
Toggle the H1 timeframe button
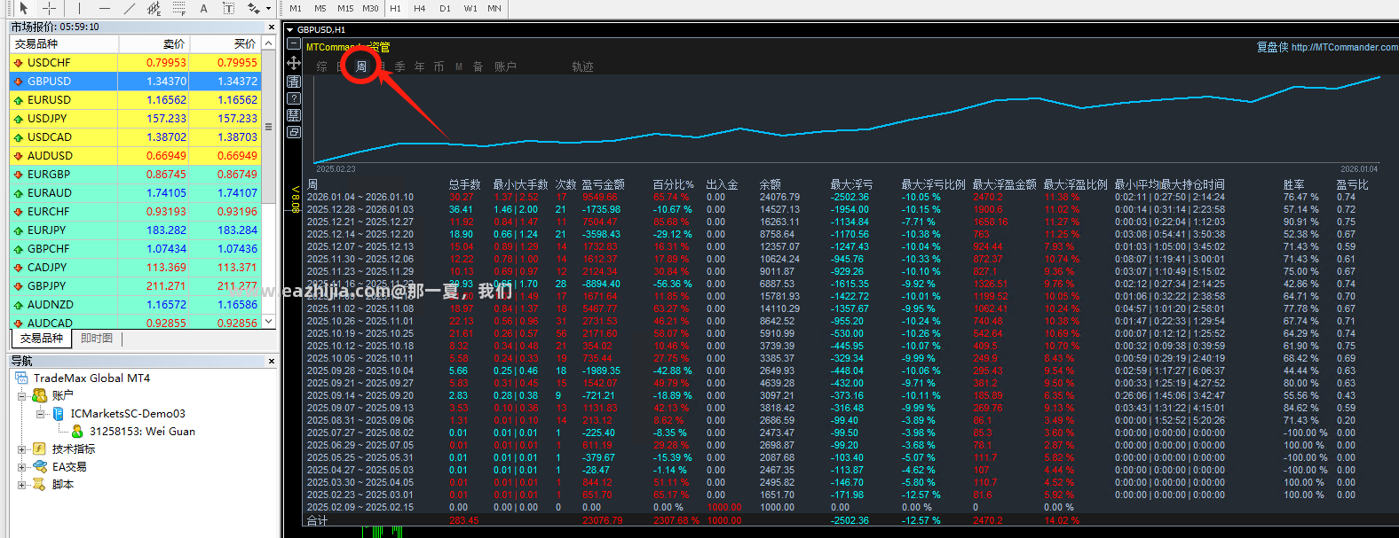click(395, 8)
